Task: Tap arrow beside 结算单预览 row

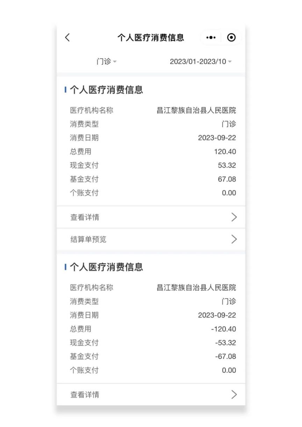Action: pos(234,240)
